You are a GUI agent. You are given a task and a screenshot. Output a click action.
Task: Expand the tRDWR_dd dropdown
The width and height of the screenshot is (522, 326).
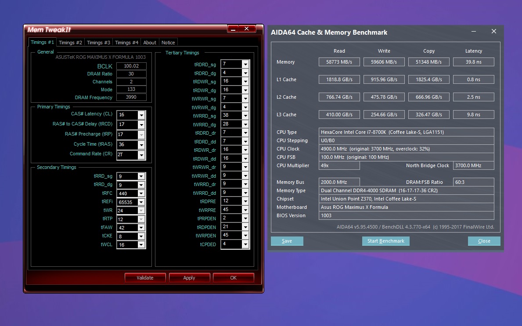coord(245,158)
